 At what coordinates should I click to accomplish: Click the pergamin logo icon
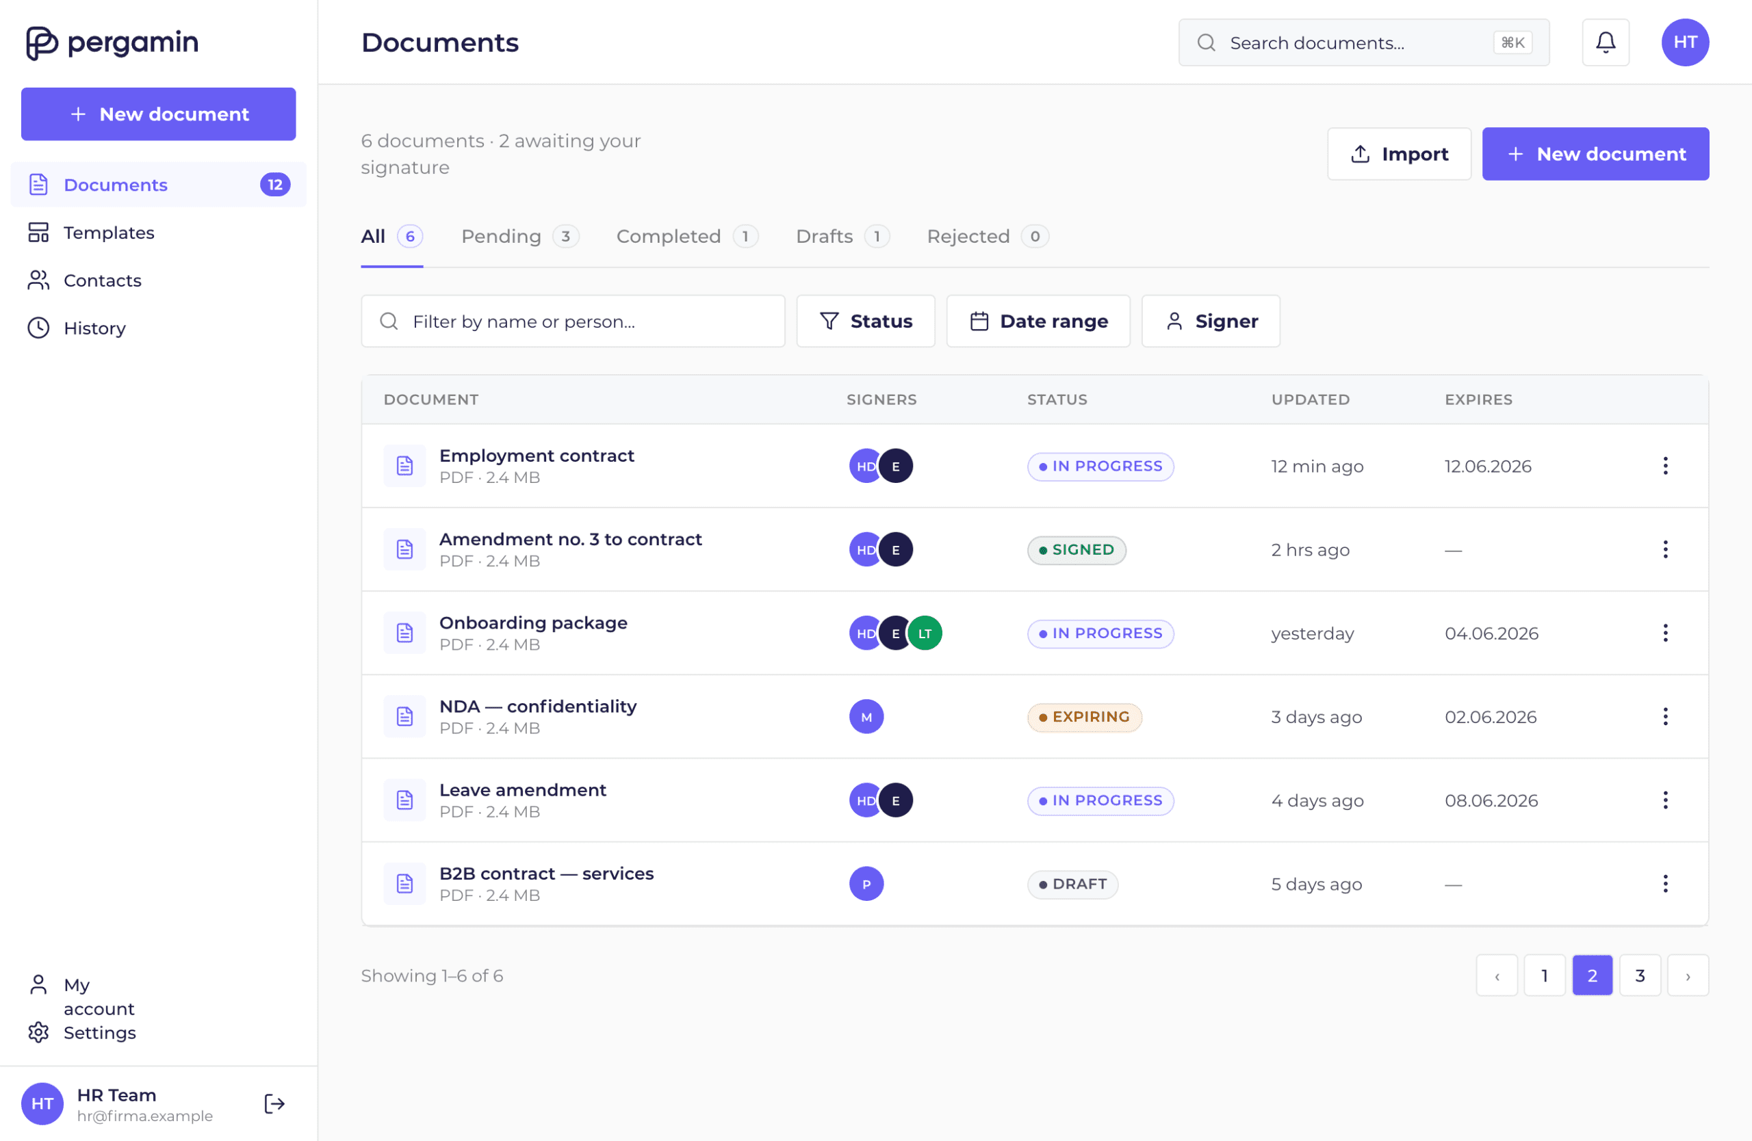(42, 42)
